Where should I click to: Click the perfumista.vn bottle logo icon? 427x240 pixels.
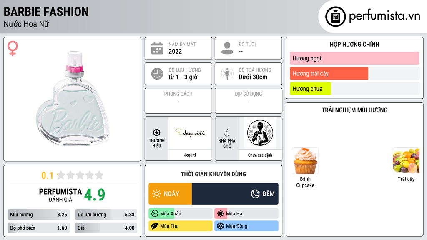click(x=335, y=17)
